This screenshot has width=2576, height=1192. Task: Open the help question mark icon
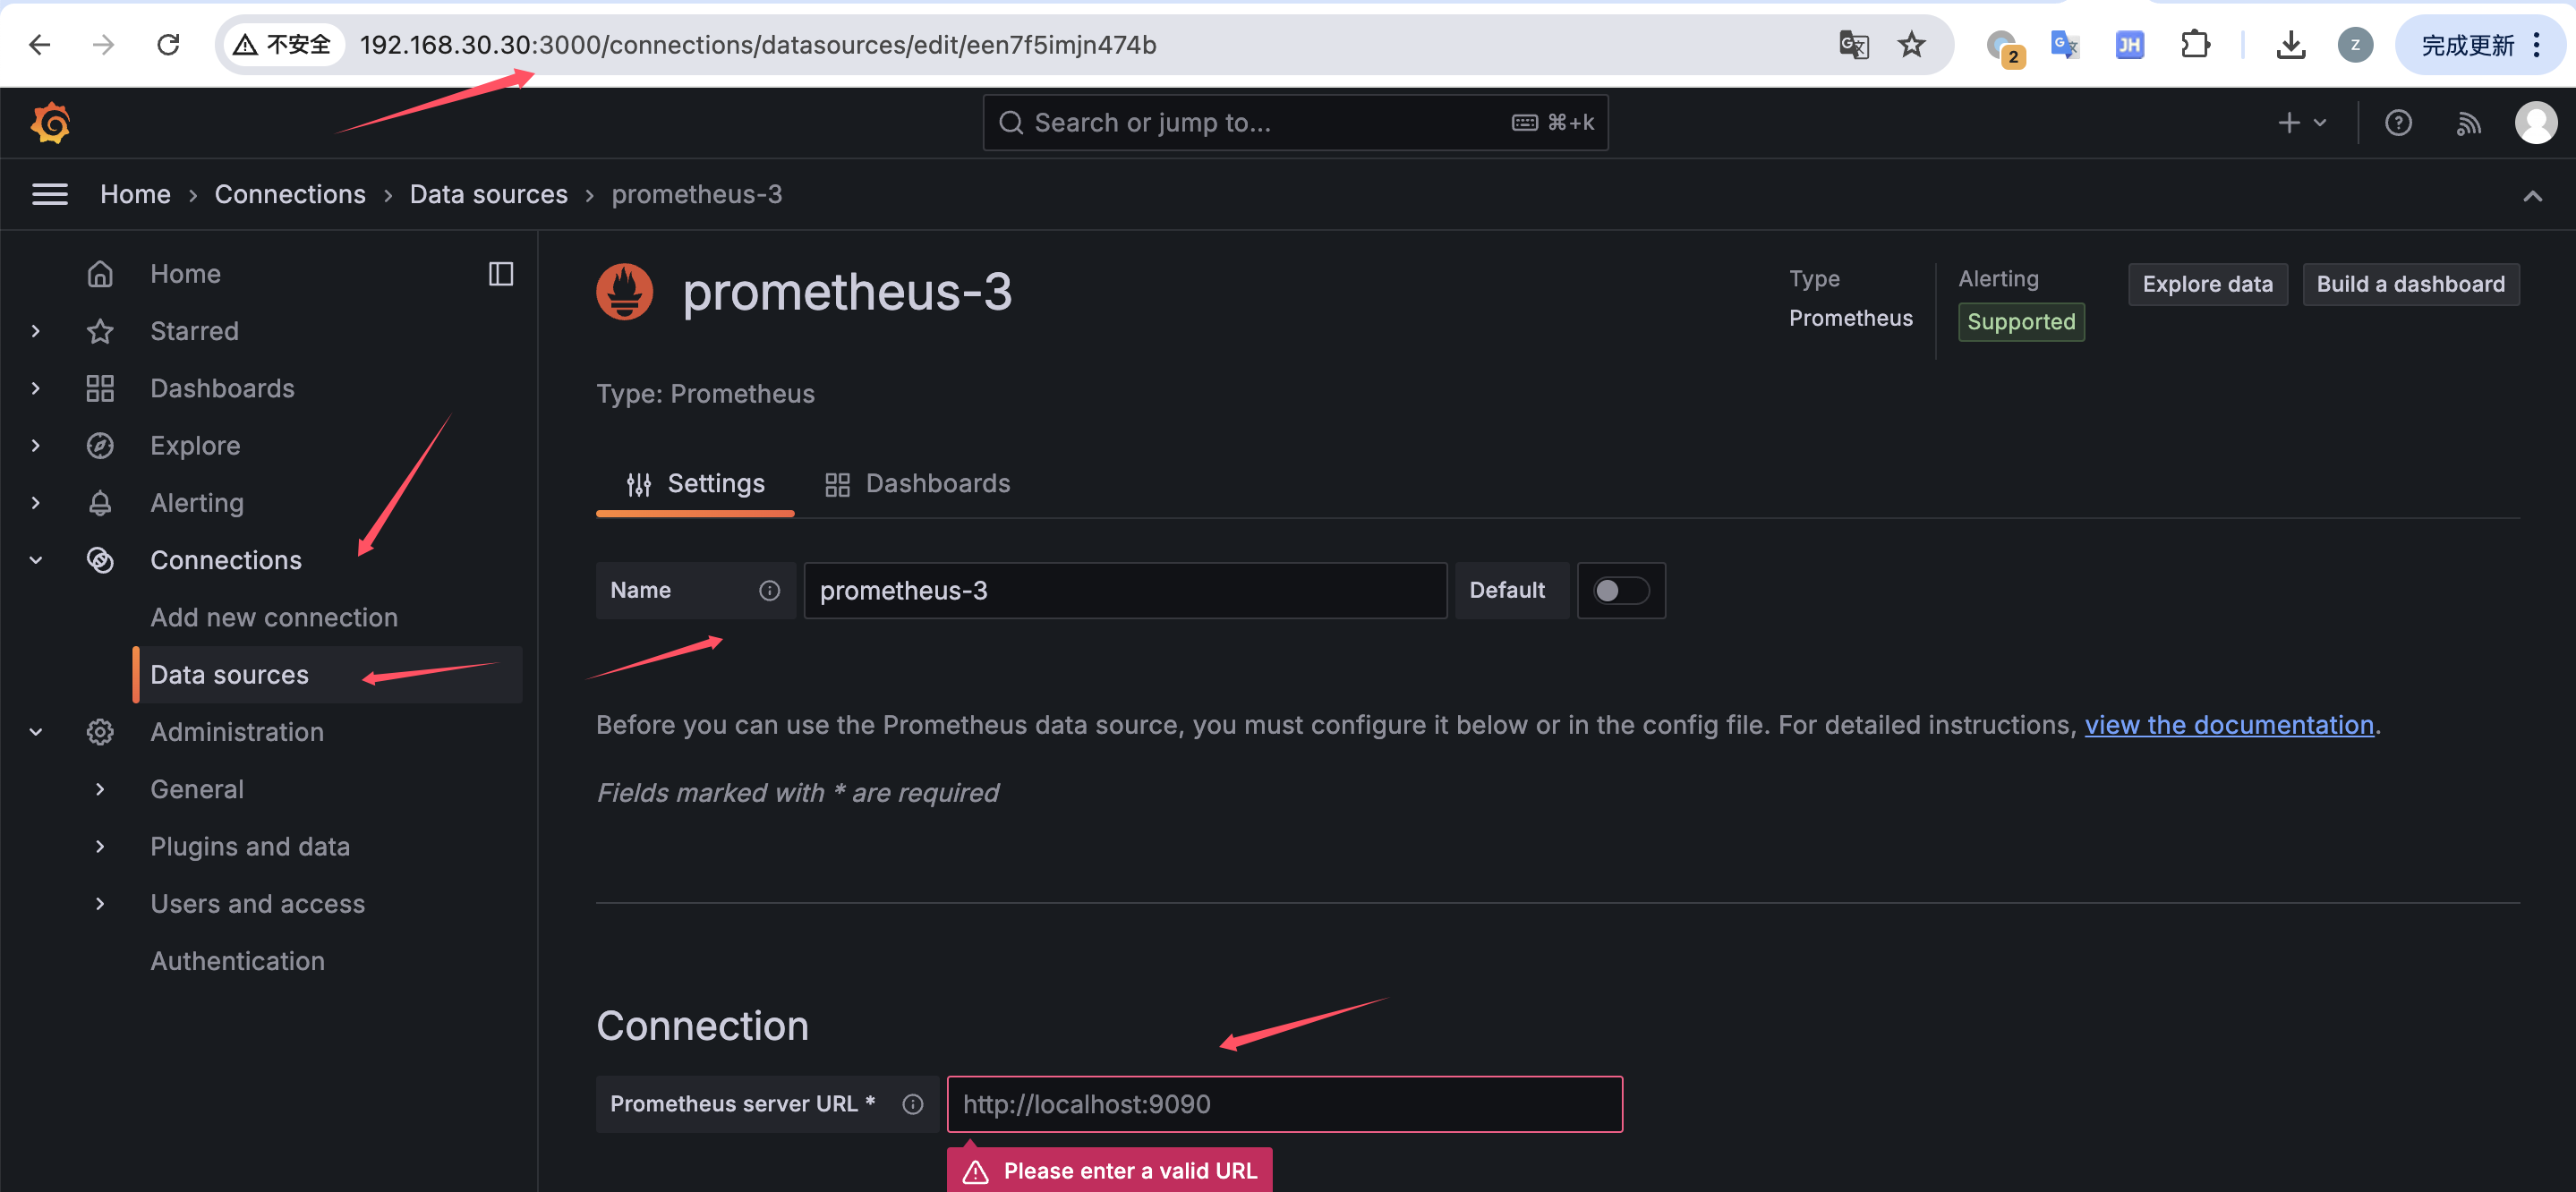pos(2398,123)
